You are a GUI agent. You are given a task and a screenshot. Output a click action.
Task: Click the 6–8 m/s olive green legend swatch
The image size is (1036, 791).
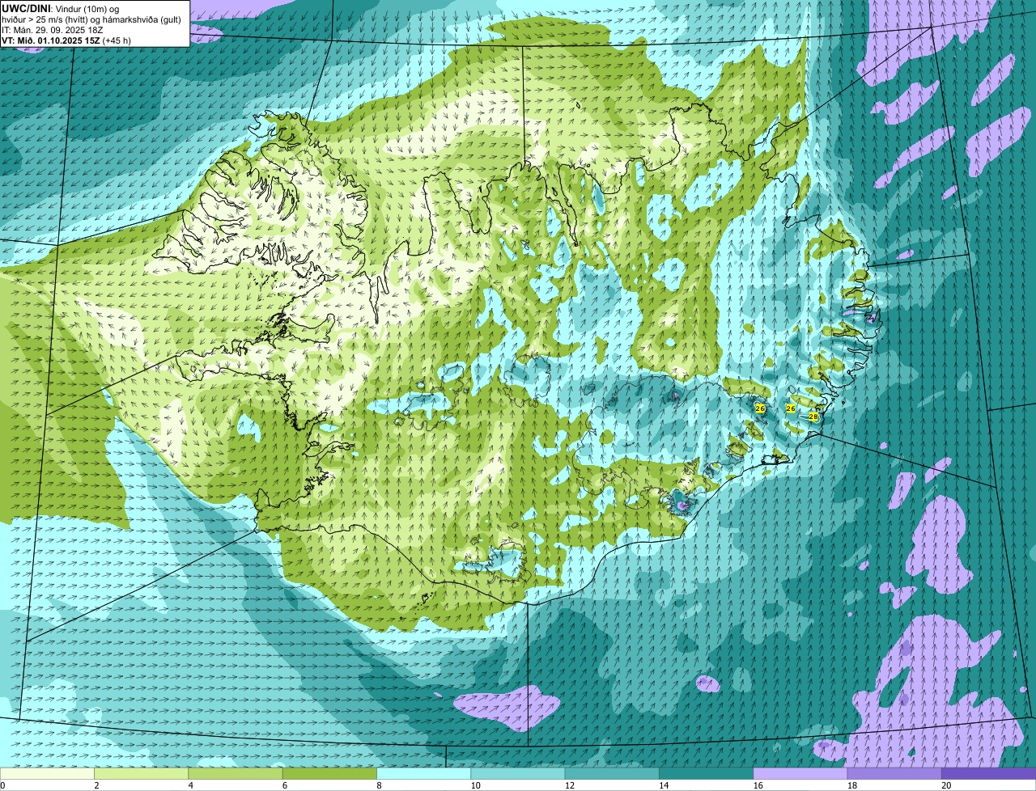tap(330, 773)
